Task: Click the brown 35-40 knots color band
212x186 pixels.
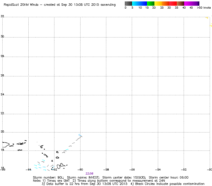Action: [180, 3]
